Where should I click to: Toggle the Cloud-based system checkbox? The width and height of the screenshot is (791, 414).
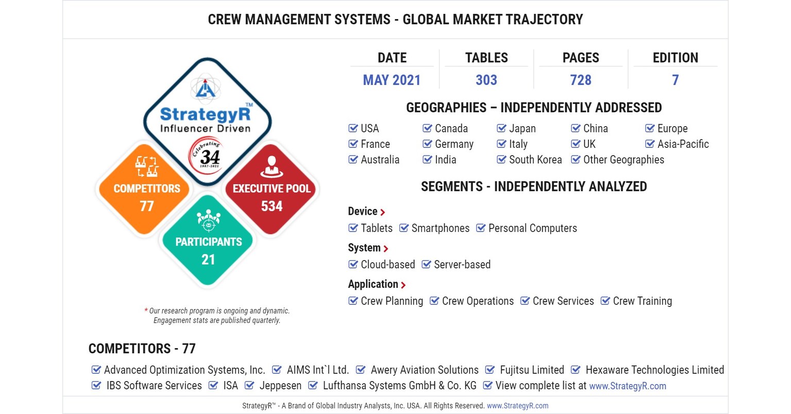(354, 264)
